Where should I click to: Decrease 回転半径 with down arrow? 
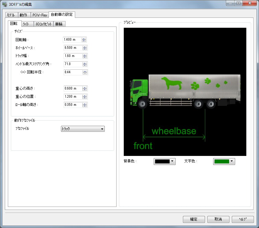[85, 73]
